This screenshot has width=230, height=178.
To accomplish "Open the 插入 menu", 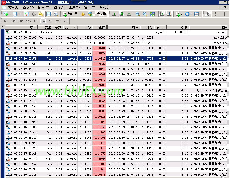I will [44, 7].
